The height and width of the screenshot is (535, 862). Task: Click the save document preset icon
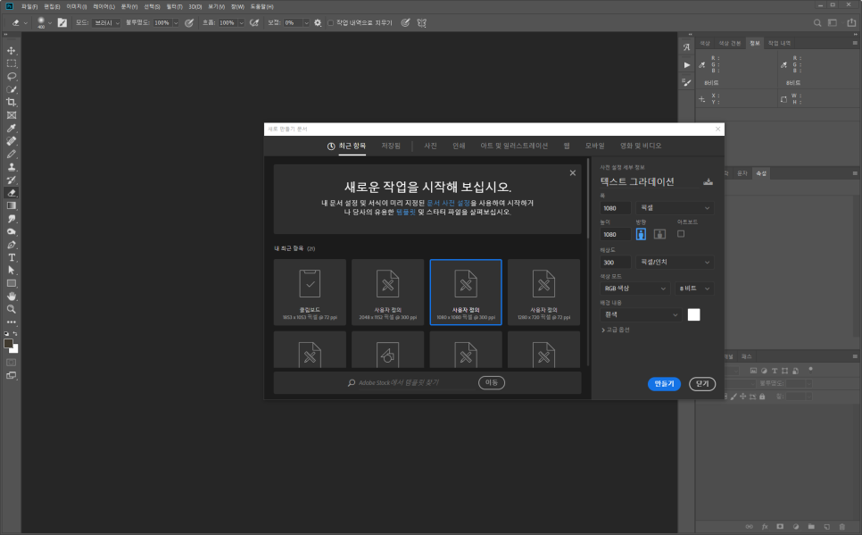pos(709,181)
